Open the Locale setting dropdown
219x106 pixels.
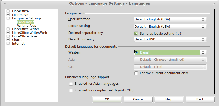[170, 27]
